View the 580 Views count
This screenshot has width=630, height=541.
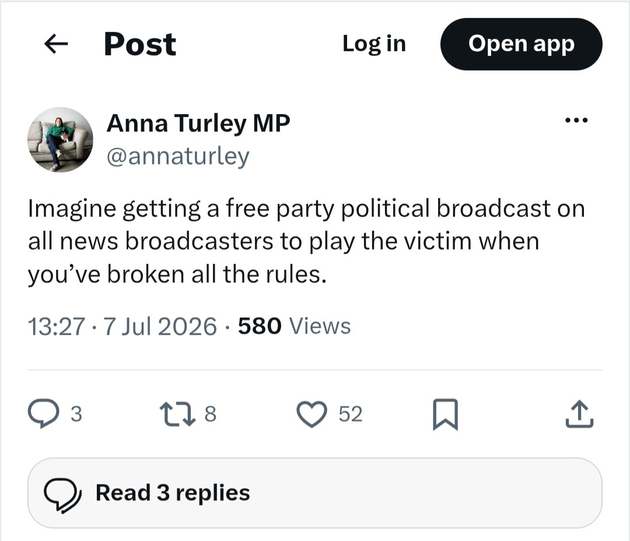pos(294,326)
